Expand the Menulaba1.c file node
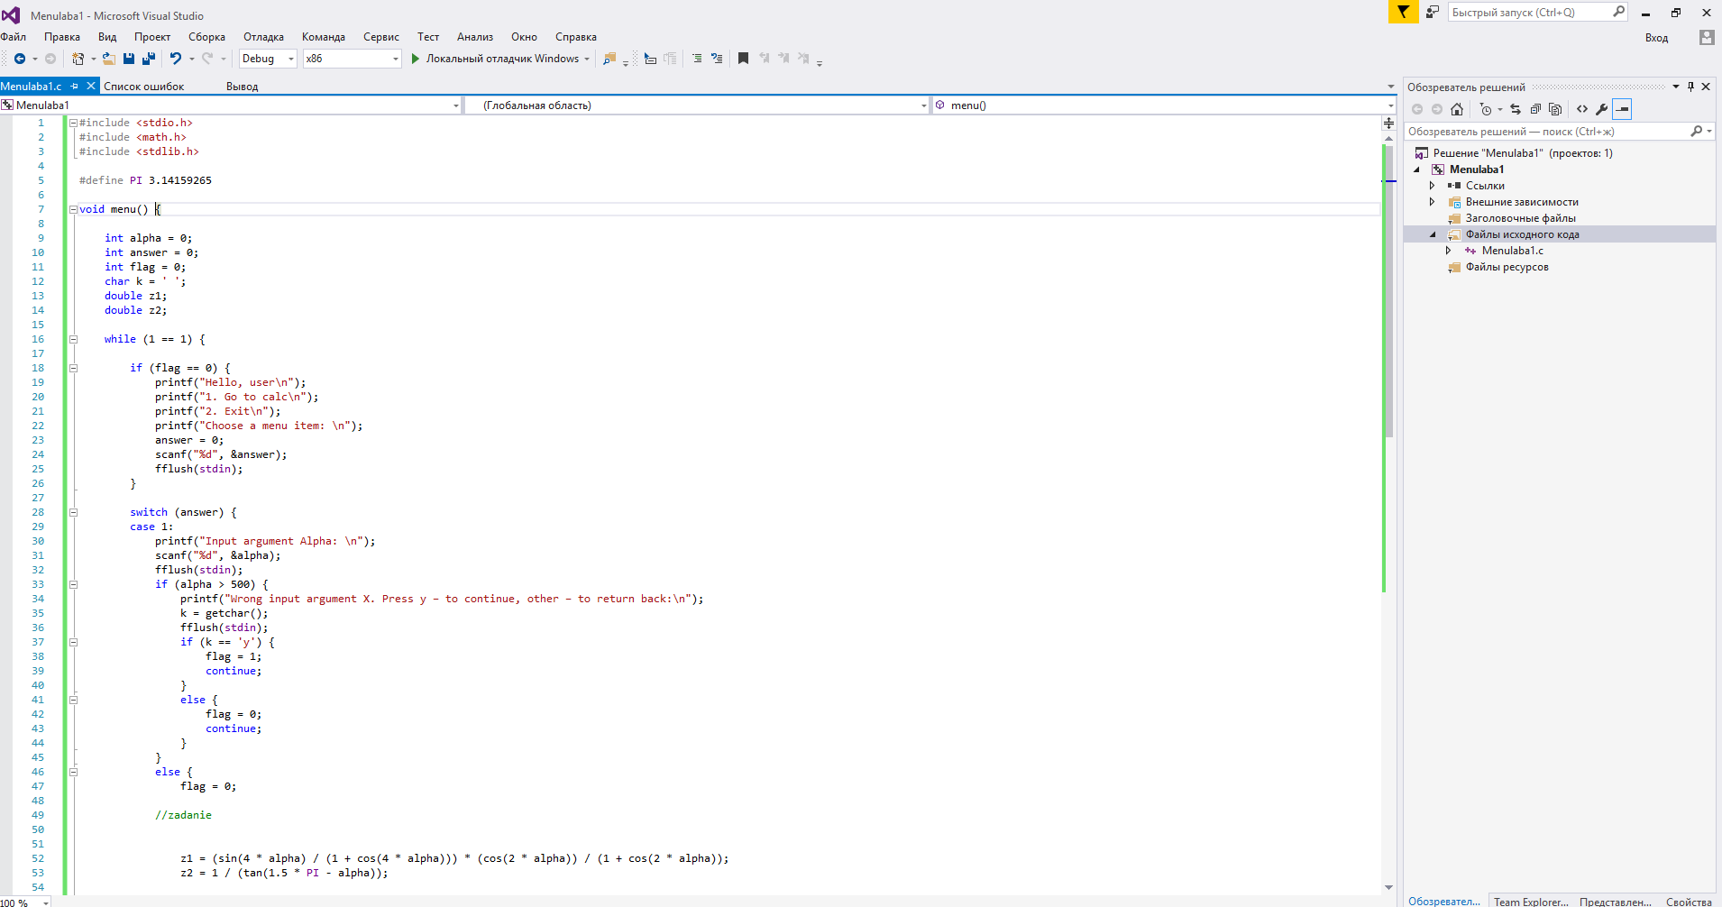Image resolution: width=1722 pixels, height=907 pixels. pos(1449,251)
